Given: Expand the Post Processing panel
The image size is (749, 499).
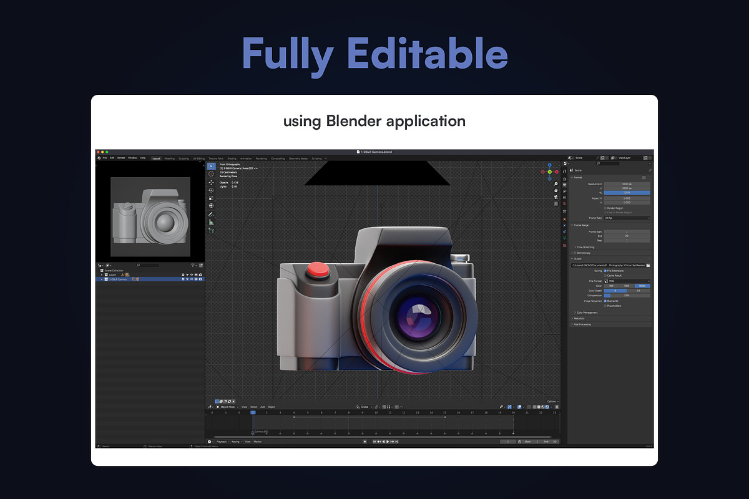Looking at the screenshot, I should [x=572, y=324].
